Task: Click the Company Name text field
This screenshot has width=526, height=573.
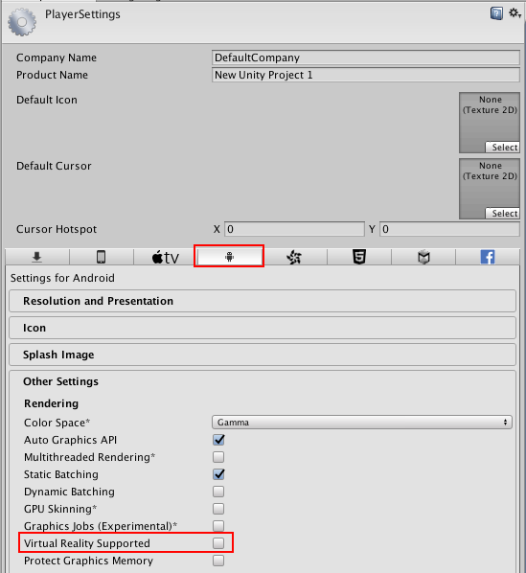Action: click(366, 57)
